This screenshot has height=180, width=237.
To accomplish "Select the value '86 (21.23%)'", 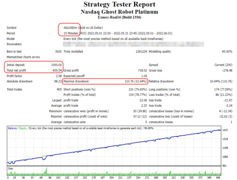I will [x=224, y=95].
